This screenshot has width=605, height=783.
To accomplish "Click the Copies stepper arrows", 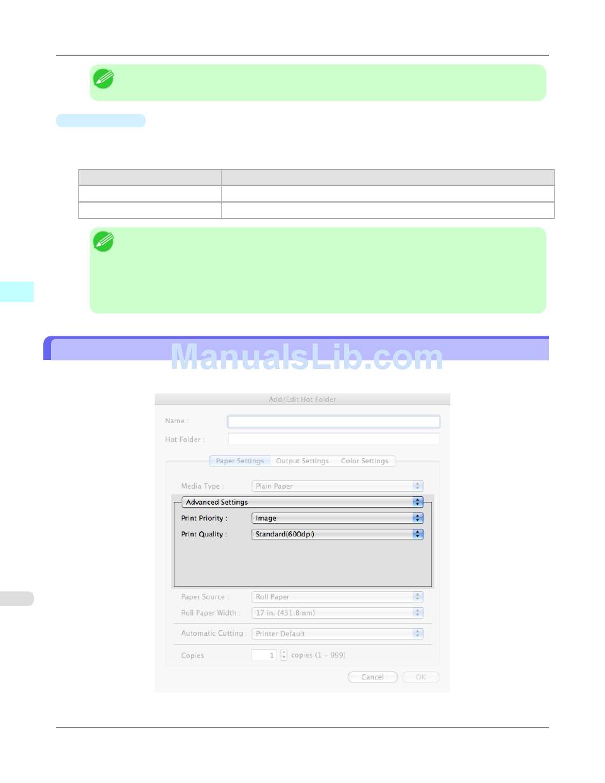I will click(284, 655).
